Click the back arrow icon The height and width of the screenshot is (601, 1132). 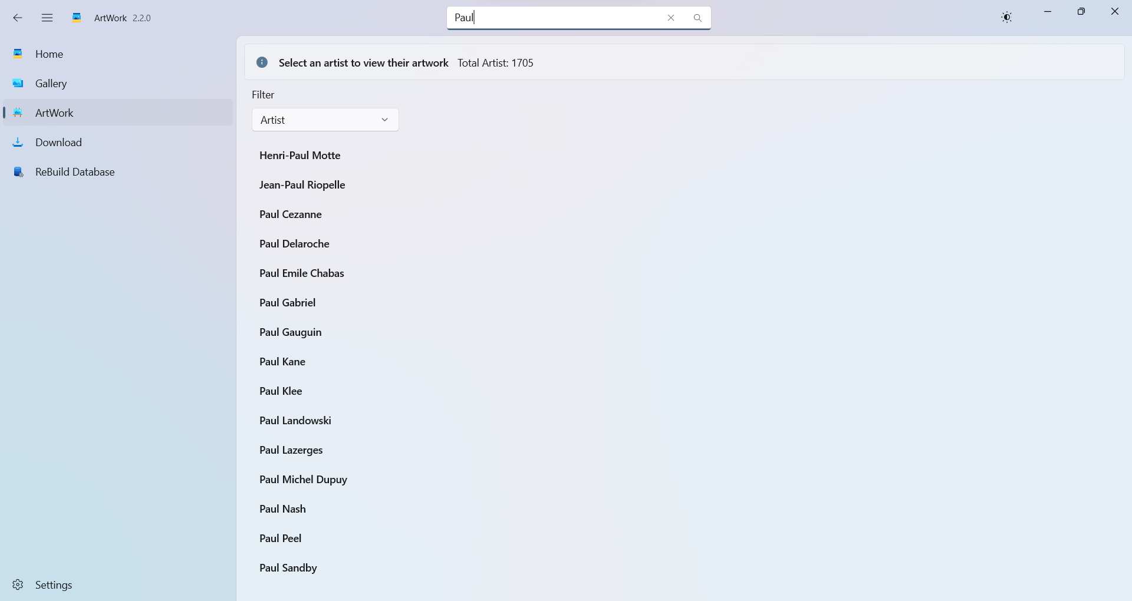pos(18,18)
